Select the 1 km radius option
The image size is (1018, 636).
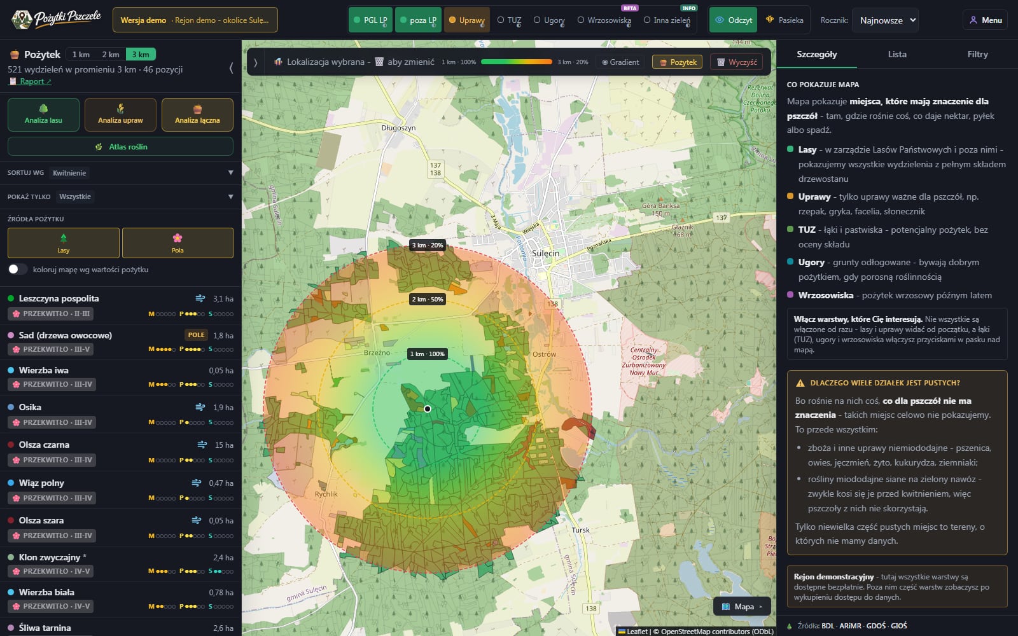tap(81, 54)
